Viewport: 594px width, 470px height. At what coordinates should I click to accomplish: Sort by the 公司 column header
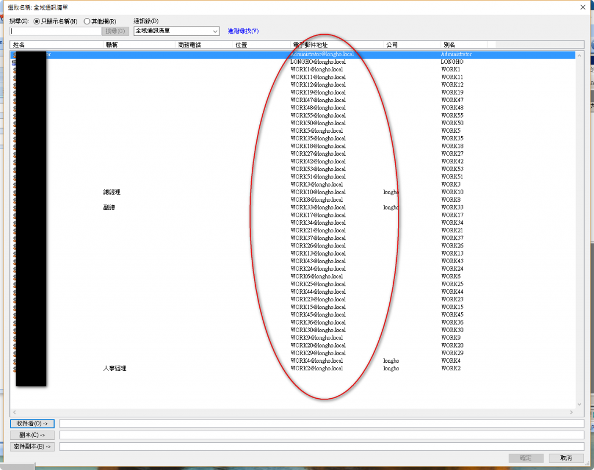(411, 45)
